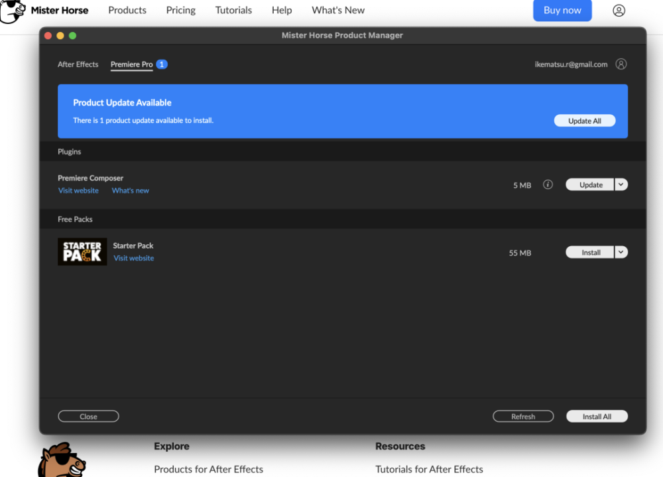Install the Starter Pack
Screen dimensions: 663x477
tap(590, 253)
